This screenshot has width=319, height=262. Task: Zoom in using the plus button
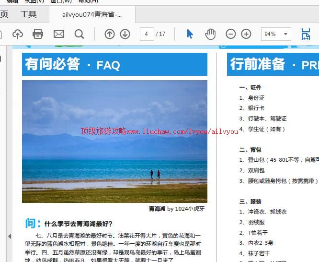tap(246, 34)
